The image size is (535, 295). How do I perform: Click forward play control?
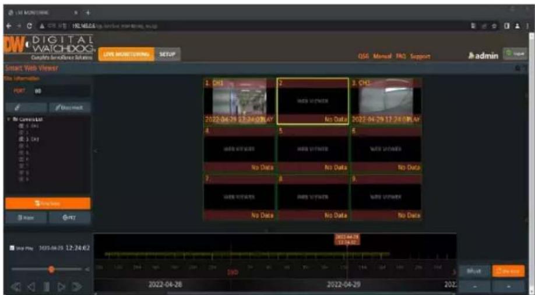coord(61,286)
